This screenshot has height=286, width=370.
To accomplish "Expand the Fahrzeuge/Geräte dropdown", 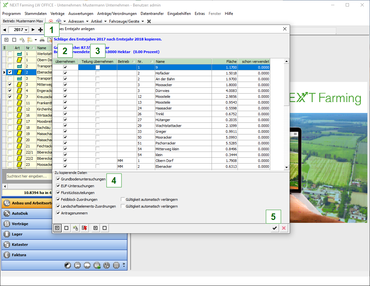I will click(x=127, y=21).
